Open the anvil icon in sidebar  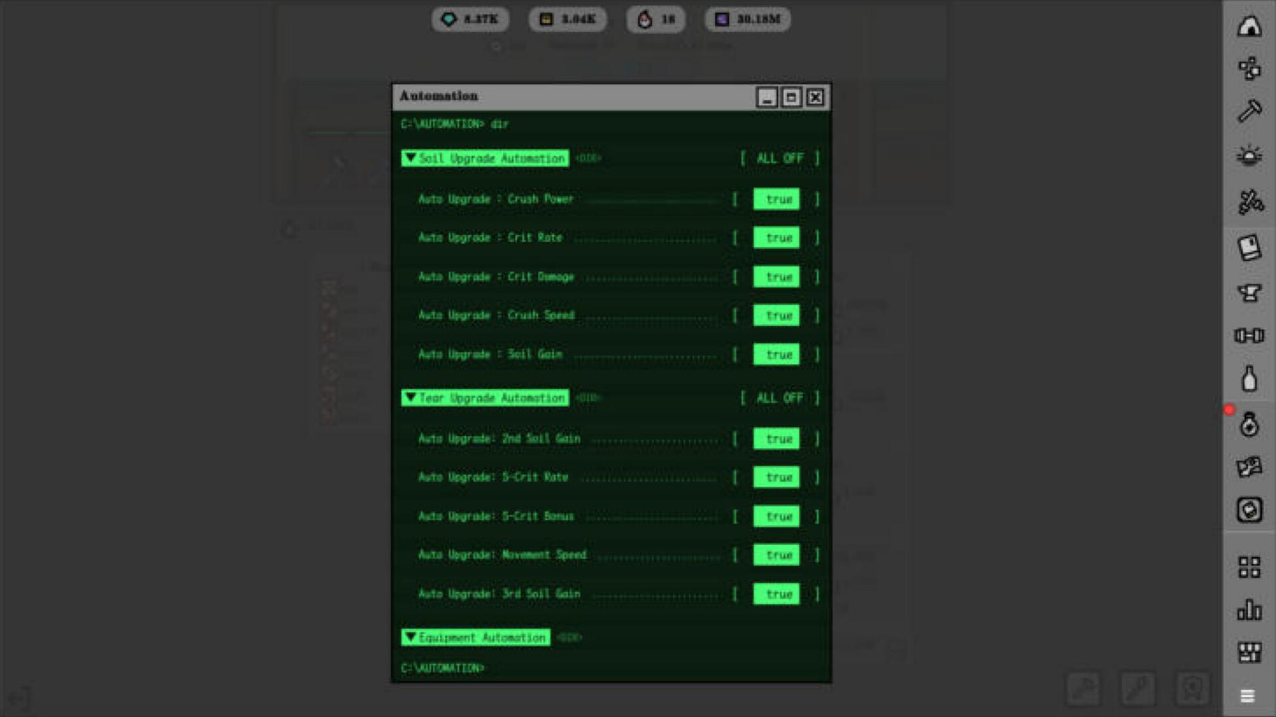1249,292
